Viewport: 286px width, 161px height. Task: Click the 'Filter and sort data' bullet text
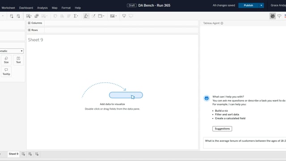coord(227,114)
